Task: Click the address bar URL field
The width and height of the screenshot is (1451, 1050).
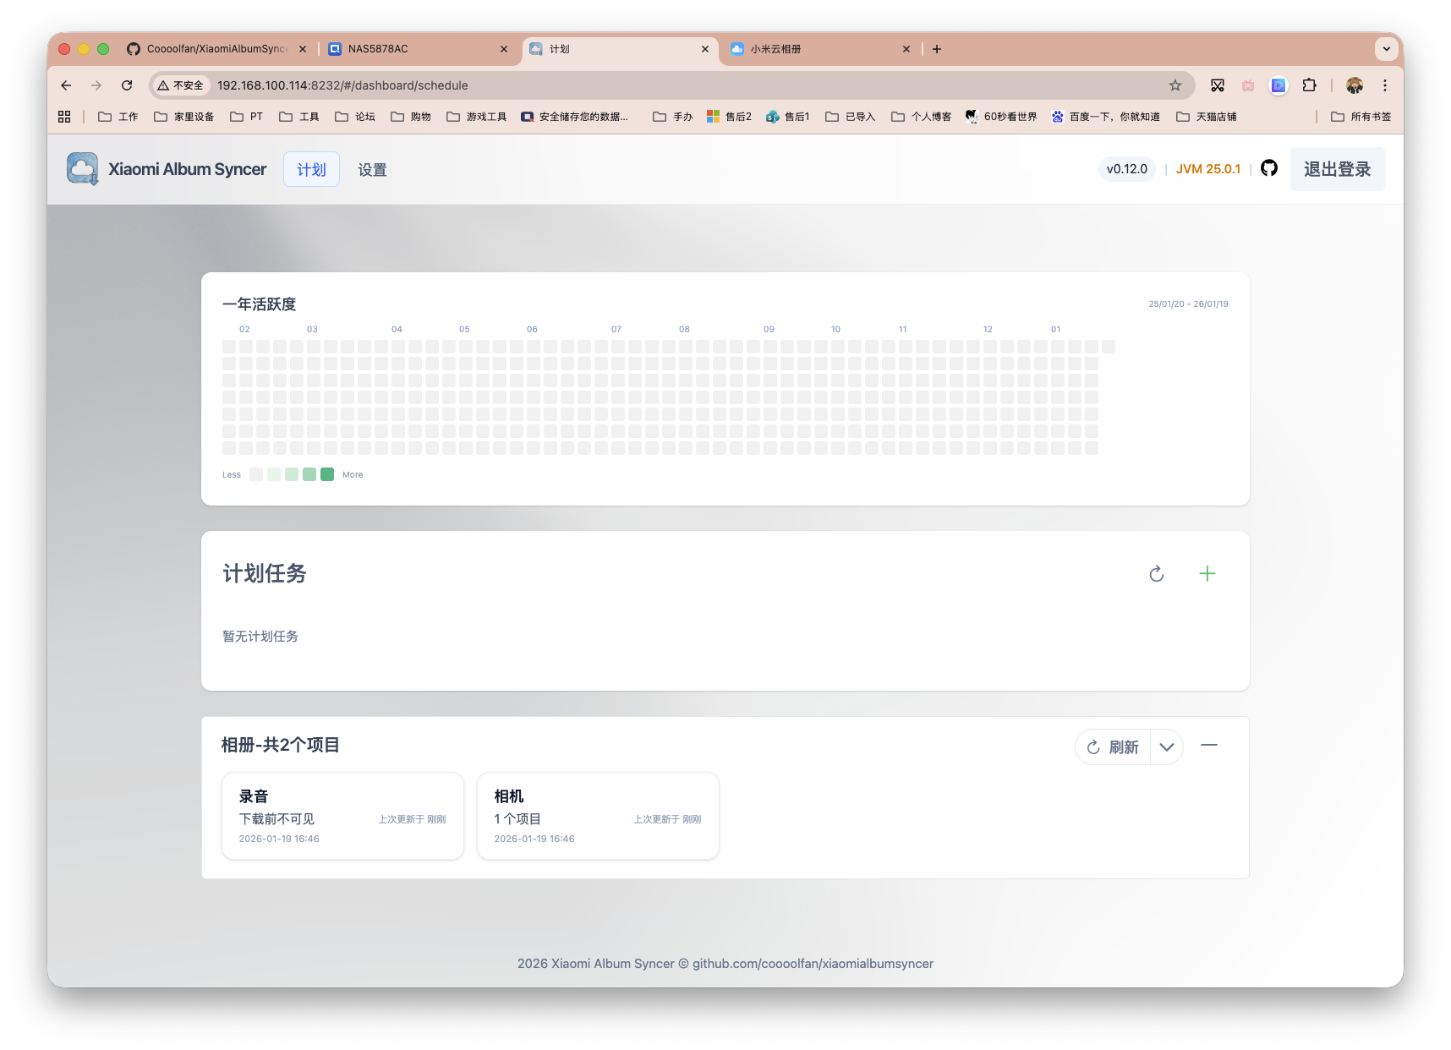Action: [x=342, y=85]
